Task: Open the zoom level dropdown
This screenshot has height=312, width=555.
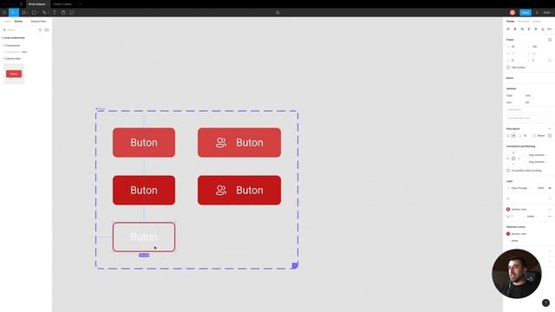Action: pyautogui.click(x=547, y=12)
